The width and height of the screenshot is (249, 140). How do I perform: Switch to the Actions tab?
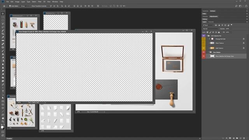212,11
